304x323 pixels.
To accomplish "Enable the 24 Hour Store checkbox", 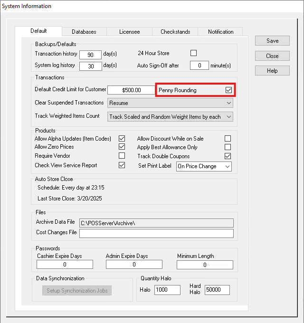I will [x=193, y=53].
